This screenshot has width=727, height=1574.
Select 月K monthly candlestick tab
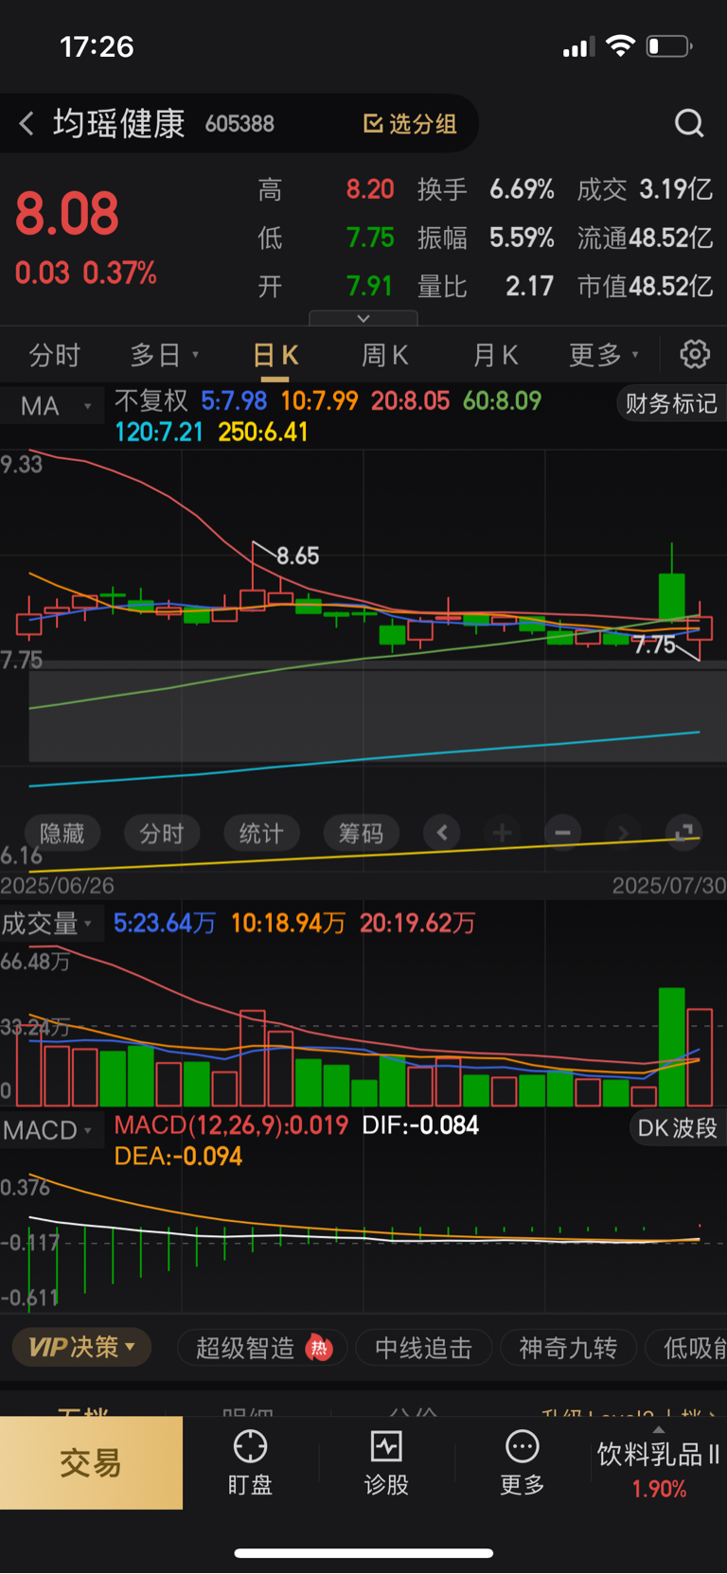pos(495,356)
